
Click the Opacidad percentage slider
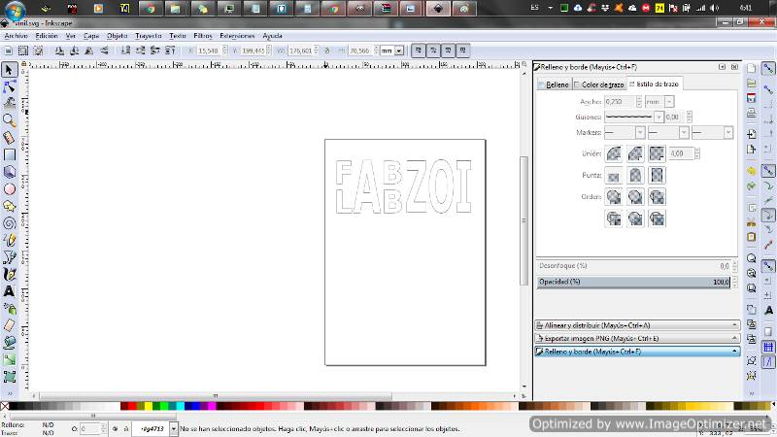click(634, 282)
